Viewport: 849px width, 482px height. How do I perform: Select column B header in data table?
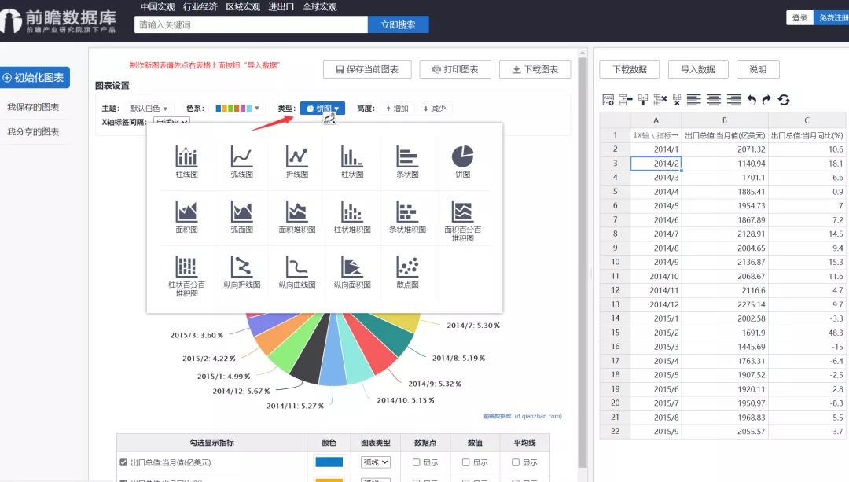(725, 120)
